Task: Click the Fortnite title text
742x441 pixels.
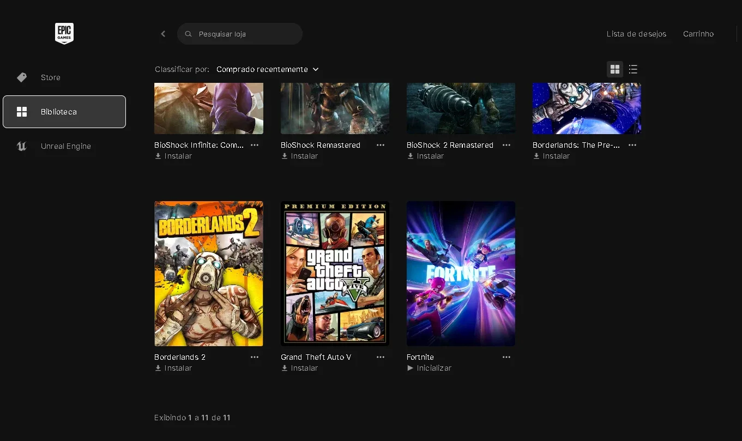Action: (420, 357)
